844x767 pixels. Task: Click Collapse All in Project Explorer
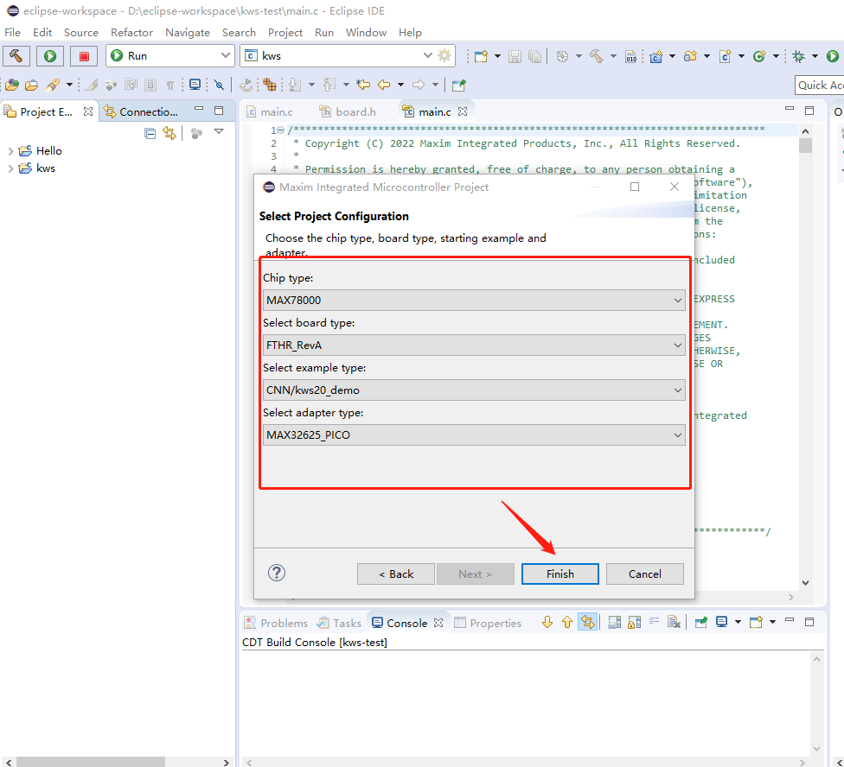tap(150, 133)
